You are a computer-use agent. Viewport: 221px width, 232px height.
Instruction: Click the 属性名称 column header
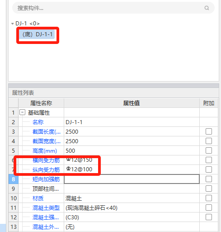41,103
